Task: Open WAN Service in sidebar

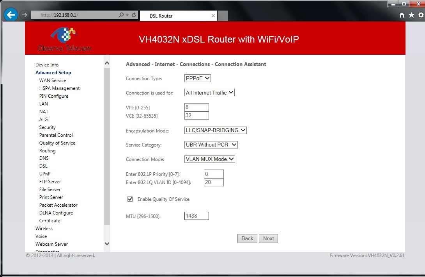Action: pyautogui.click(x=53, y=80)
